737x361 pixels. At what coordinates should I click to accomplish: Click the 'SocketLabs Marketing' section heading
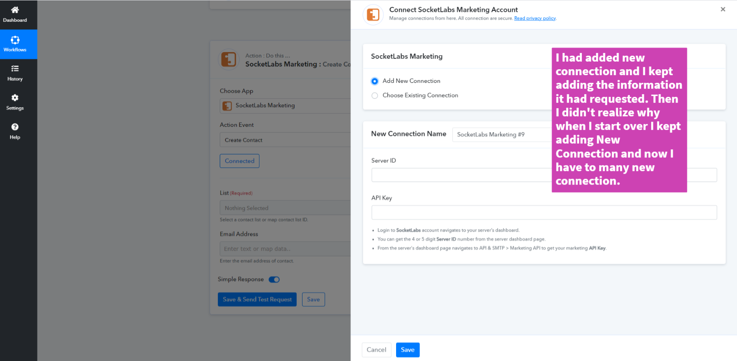[x=407, y=57]
